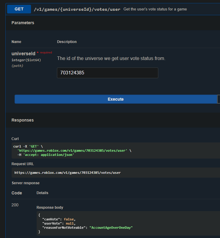Click the 'Get the user's vote status' summary
This screenshot has height=238, width=220.
[155, 9]
